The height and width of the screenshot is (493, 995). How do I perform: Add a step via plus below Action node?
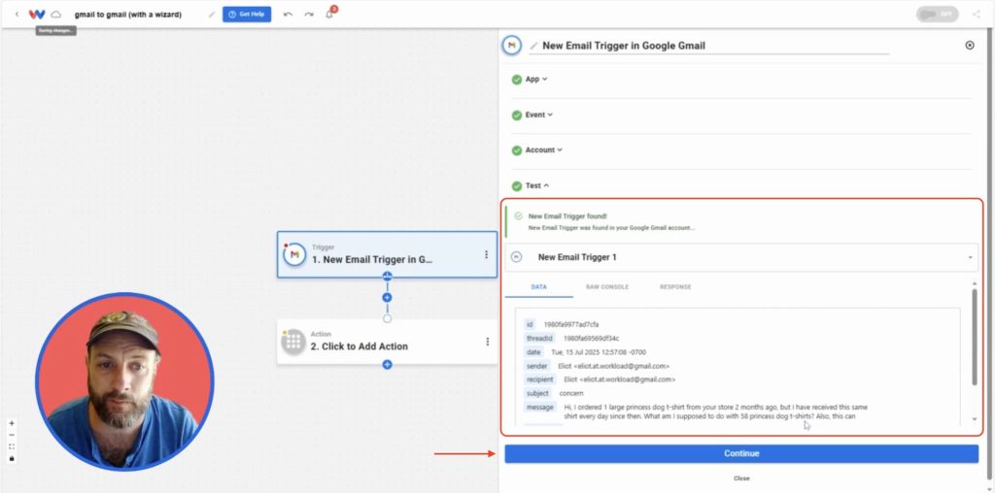[387, 364]
